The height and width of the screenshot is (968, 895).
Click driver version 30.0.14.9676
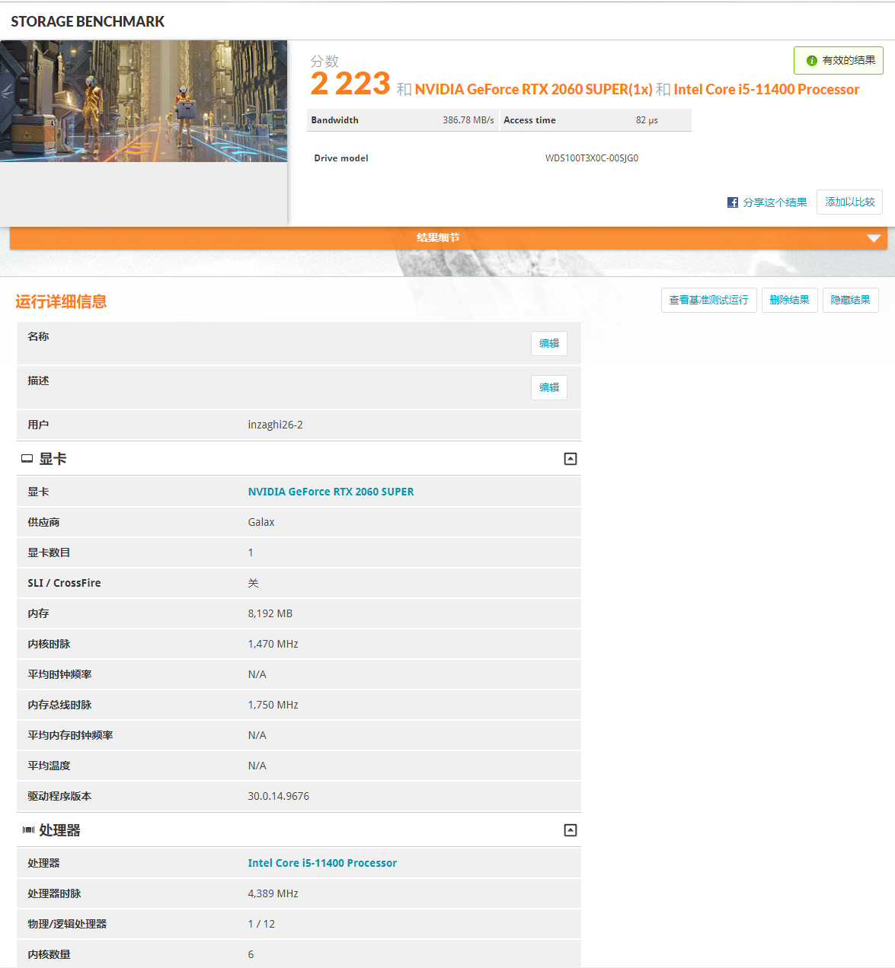tap(278, 796)
